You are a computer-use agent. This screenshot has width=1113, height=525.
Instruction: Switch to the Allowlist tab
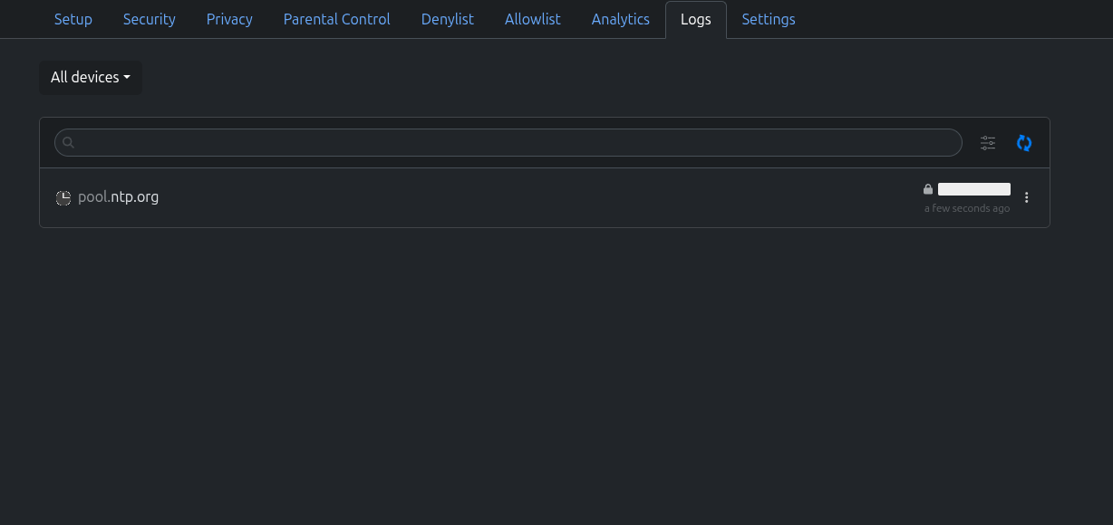533,19
